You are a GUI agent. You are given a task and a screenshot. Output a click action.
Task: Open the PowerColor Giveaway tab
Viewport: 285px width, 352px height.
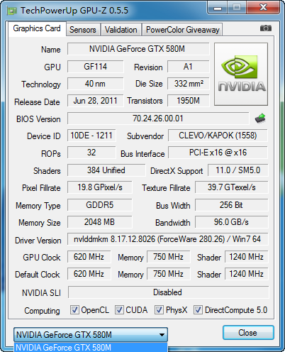pyautogui.click(x=182, y=30)
